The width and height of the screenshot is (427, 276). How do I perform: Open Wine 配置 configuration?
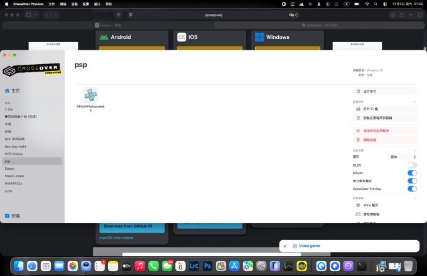tap(384, 205)
